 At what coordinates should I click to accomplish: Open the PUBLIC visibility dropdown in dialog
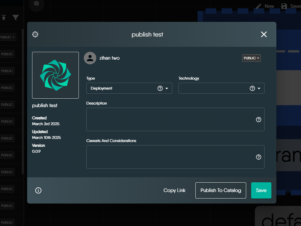click(251, 58)
